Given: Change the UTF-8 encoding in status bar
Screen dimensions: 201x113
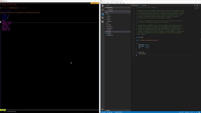Looking at the screenshot, I should (192, 112).
